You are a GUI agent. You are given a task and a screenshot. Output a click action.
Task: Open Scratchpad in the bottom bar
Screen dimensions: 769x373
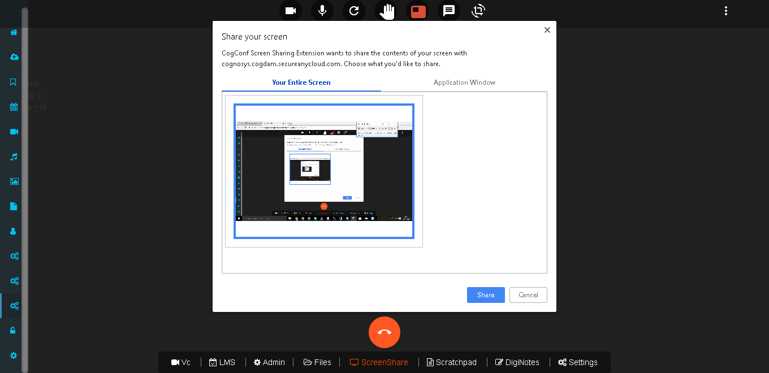(x=452, y=362)
